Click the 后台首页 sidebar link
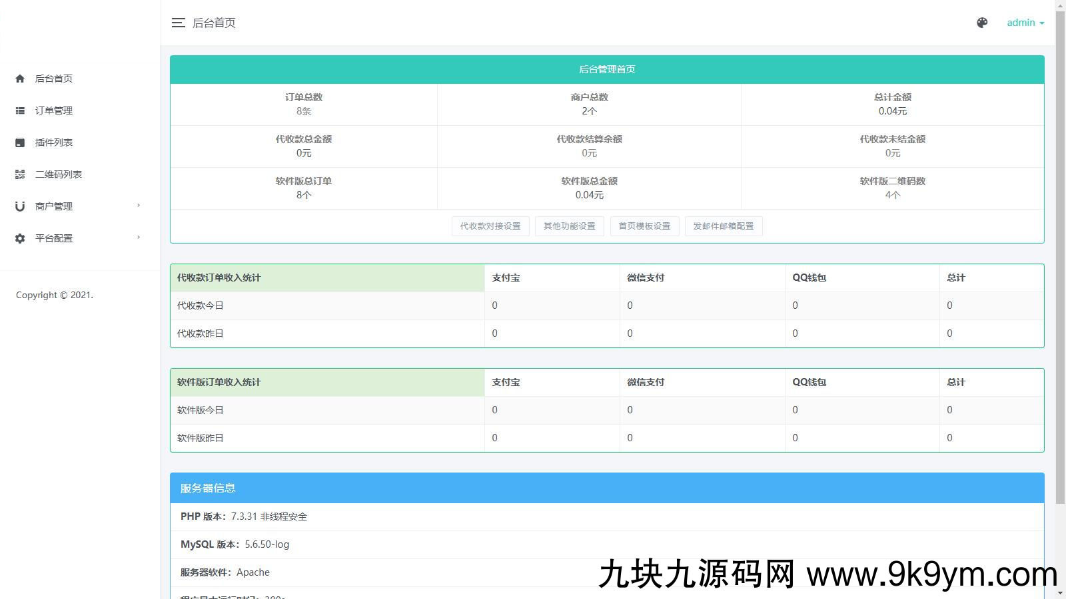The height and width of the screenshot is (599, 1066). pos(54,79)
